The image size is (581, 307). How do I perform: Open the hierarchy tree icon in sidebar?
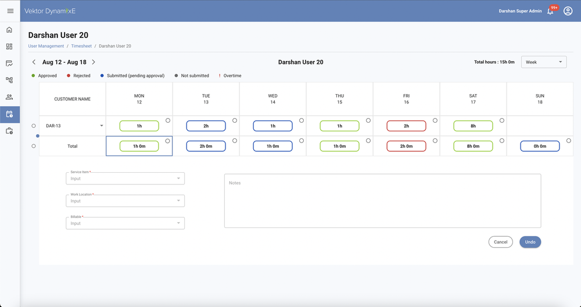click(10, 80)
